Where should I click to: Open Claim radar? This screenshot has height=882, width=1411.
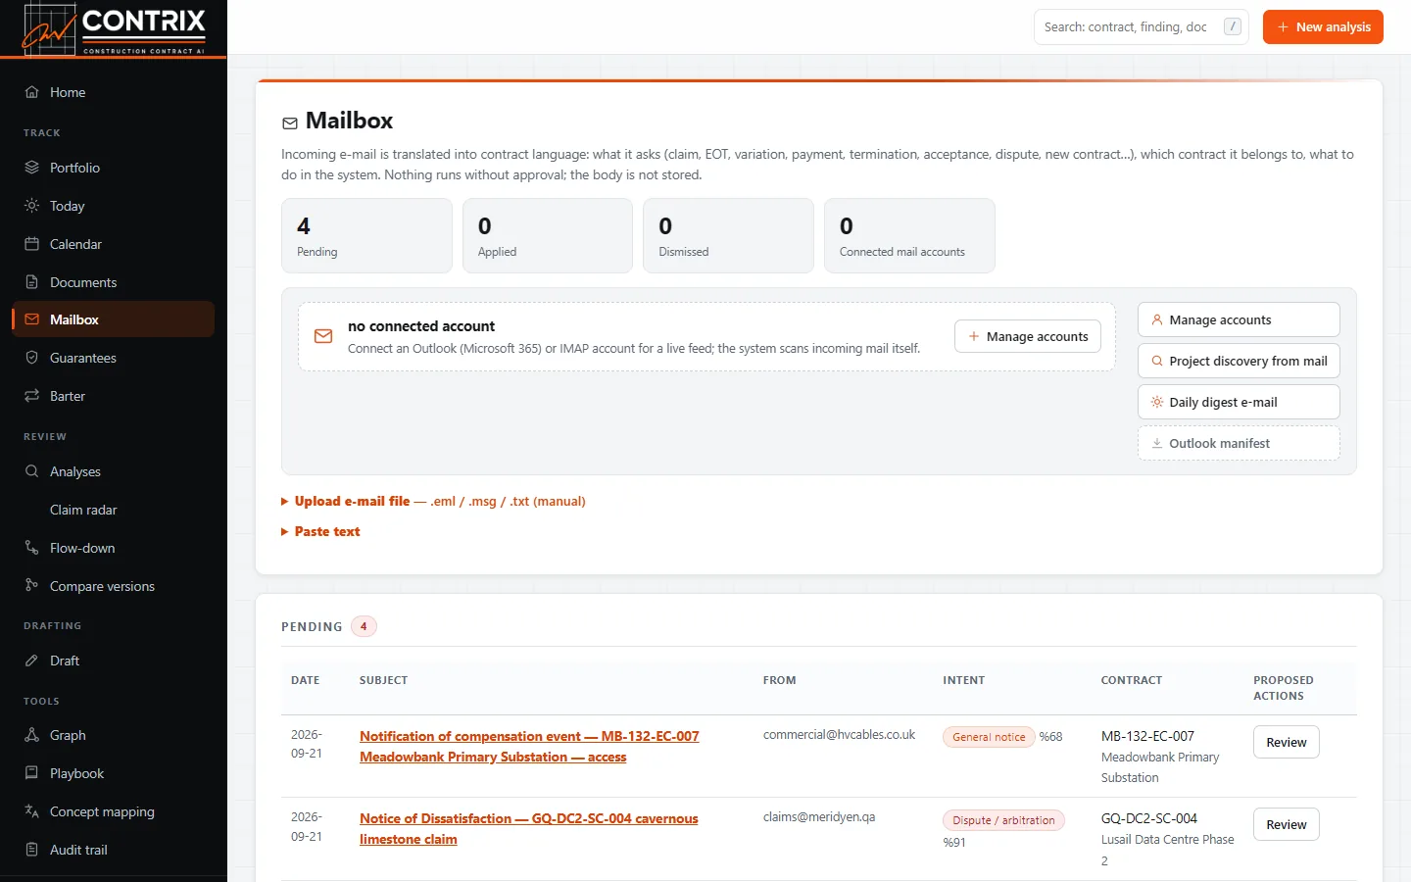[x=113, y=510]
